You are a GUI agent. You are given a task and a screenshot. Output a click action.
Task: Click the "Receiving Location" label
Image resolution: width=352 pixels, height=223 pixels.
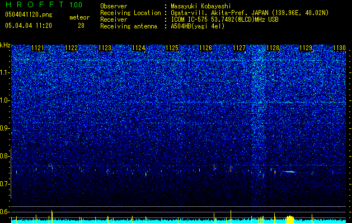(130, 13)
